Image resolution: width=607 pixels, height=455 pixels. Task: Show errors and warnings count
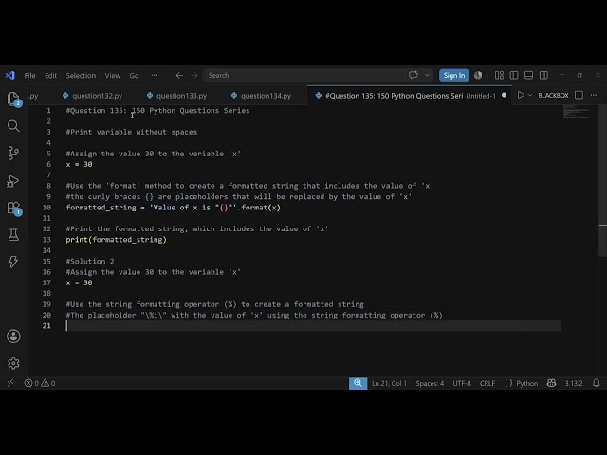40,383
